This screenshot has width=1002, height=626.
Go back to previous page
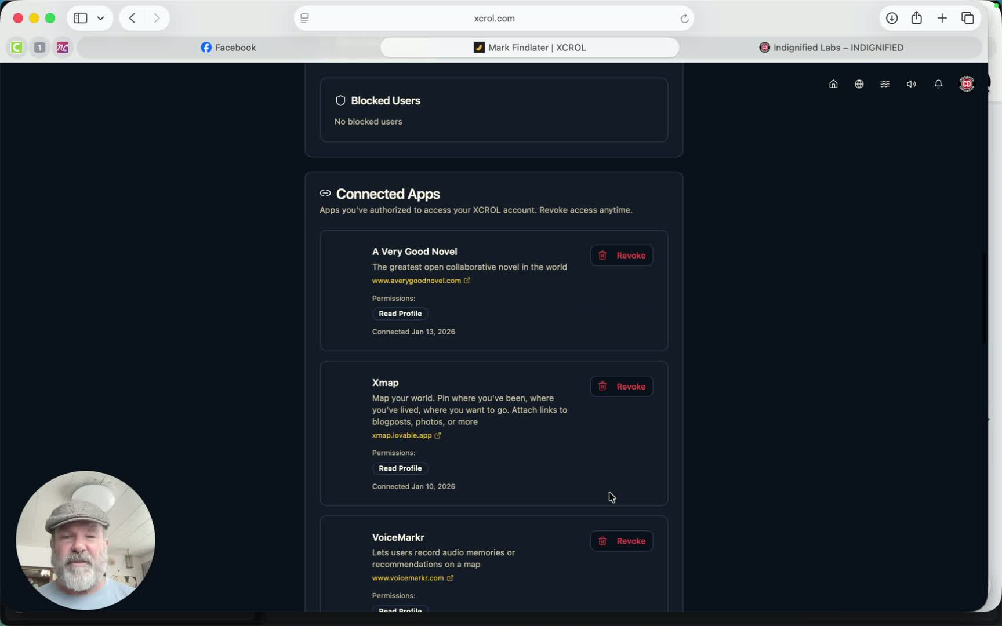[132, 18]
